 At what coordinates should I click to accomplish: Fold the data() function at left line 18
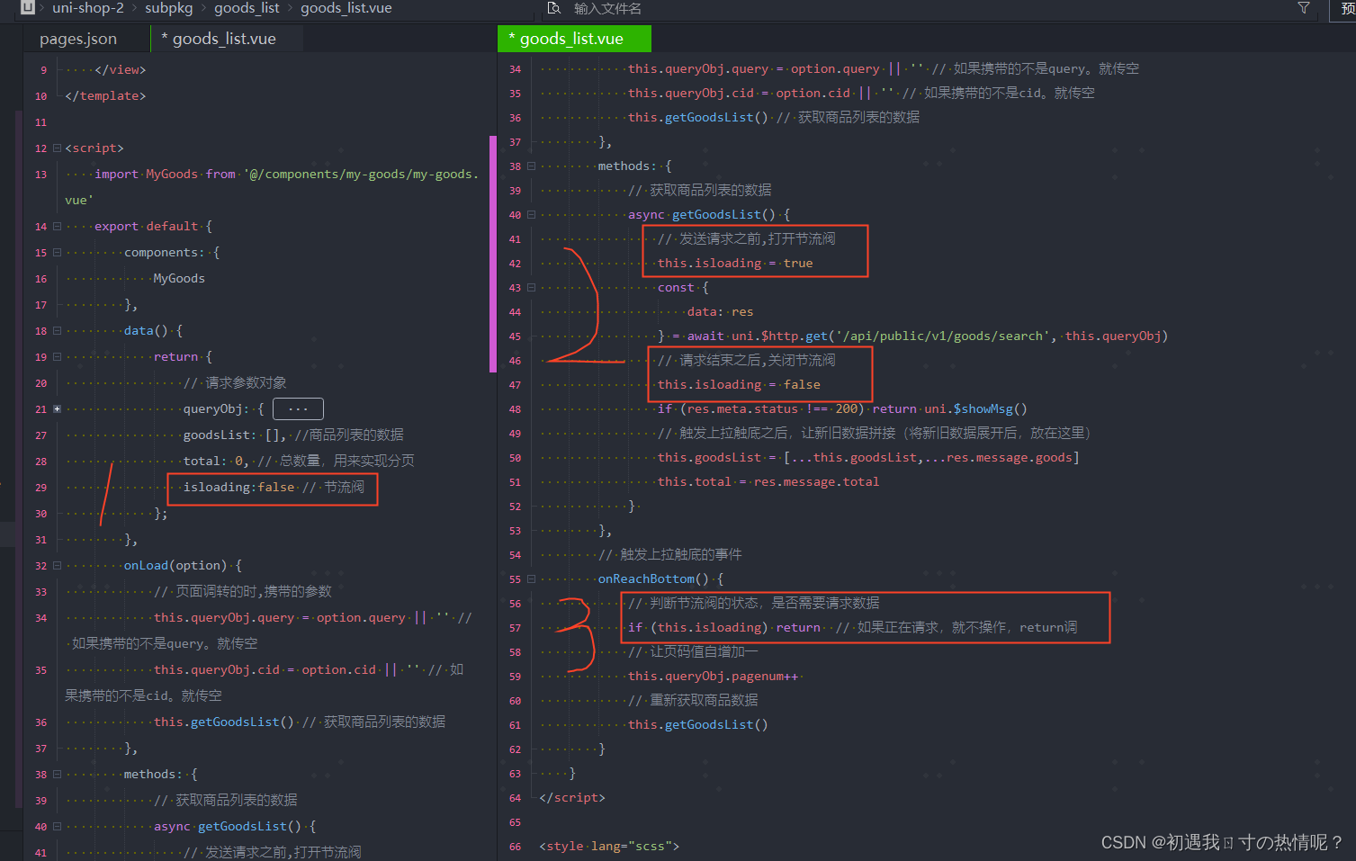tap(57, 330)
